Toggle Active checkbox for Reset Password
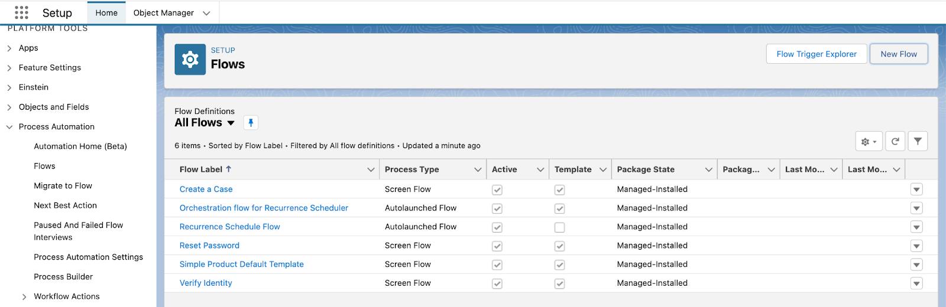Screen dimensions: 946x307 497,246
